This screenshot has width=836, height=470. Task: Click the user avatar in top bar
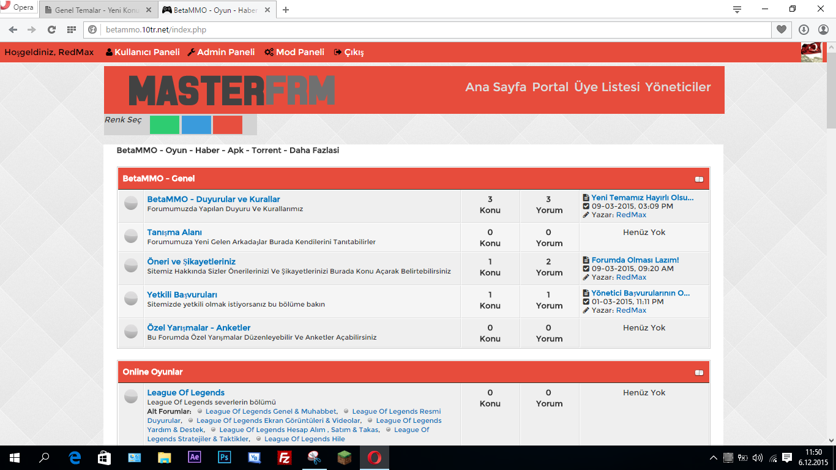click(x=812, y=52)
